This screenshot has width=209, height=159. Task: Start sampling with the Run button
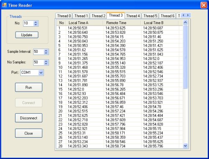[28, 87]
